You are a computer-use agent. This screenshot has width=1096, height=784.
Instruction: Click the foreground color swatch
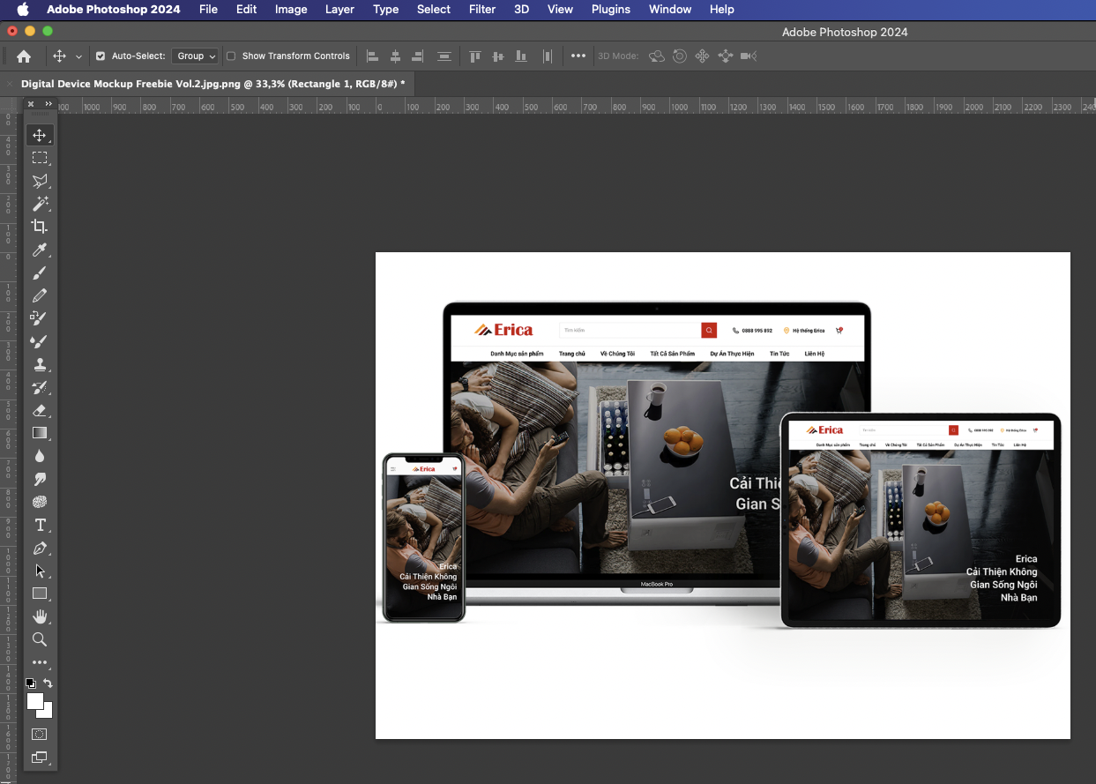35,701
